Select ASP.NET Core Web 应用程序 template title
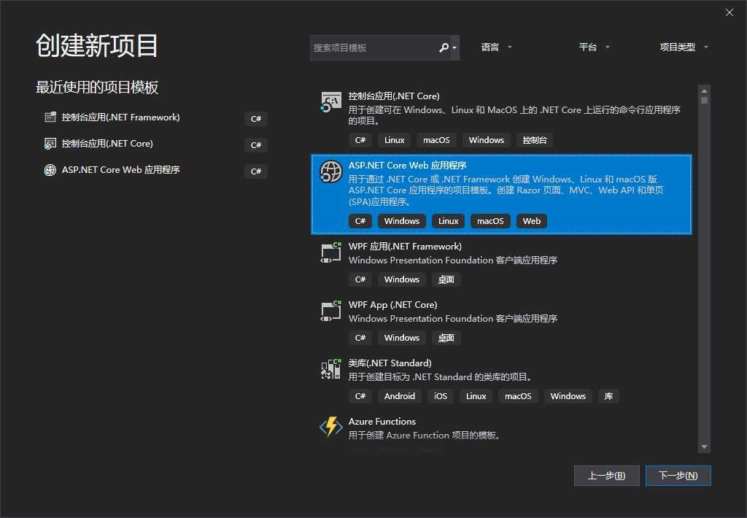Screen dimensions: 747x518 pos(407,166)
